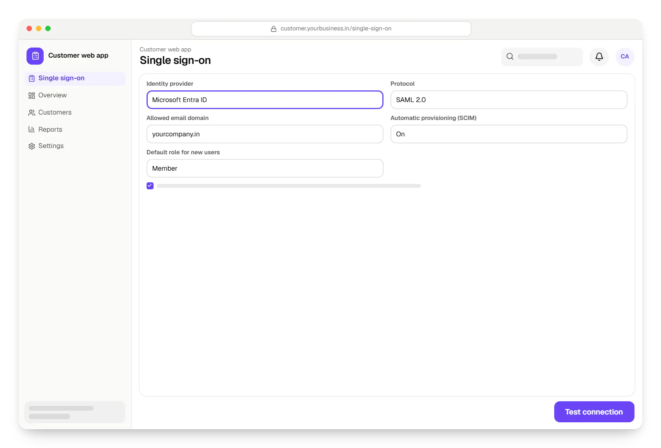Click the Protocol label
Screen dimensions: 661x448
[x=403, y=84]
